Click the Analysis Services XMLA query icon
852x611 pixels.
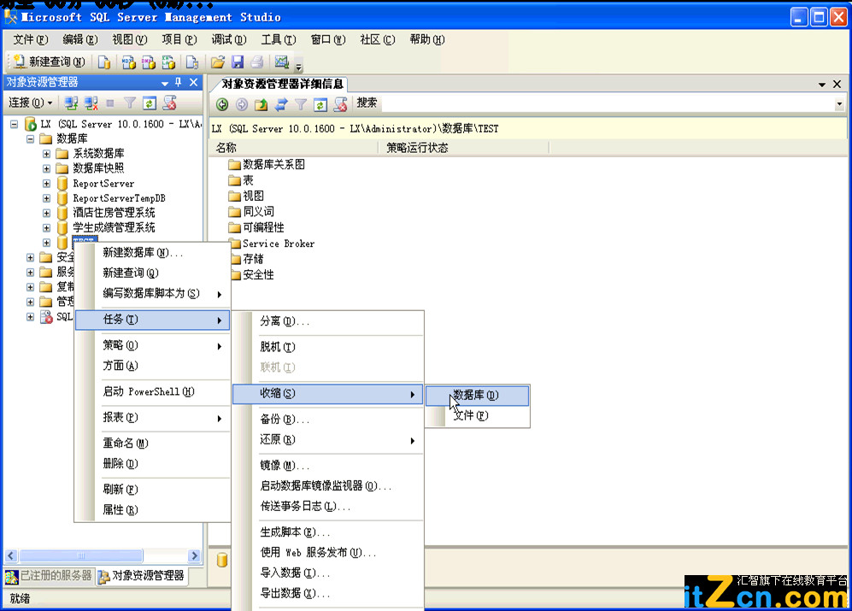point(168,62)
